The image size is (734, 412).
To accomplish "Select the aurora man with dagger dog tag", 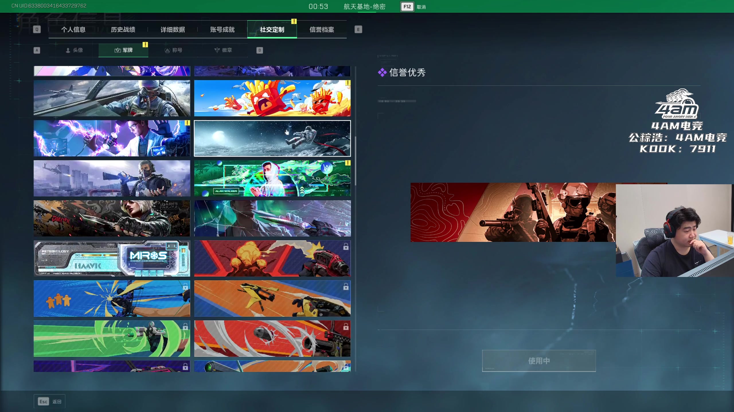I will pyautogui.click(x=272, y=218).
